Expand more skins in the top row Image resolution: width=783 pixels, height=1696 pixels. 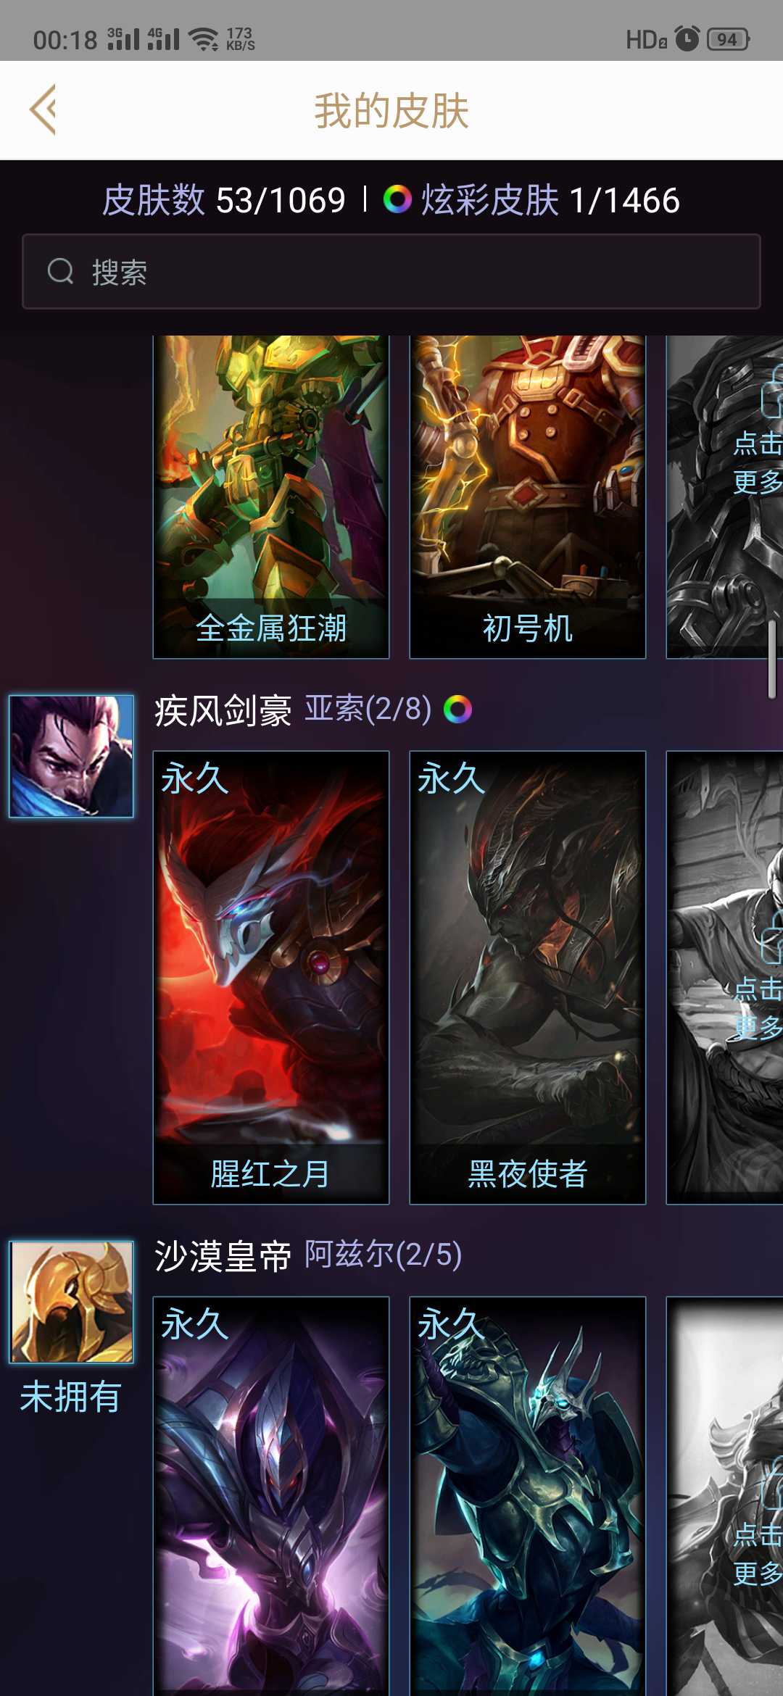(758, 462)
